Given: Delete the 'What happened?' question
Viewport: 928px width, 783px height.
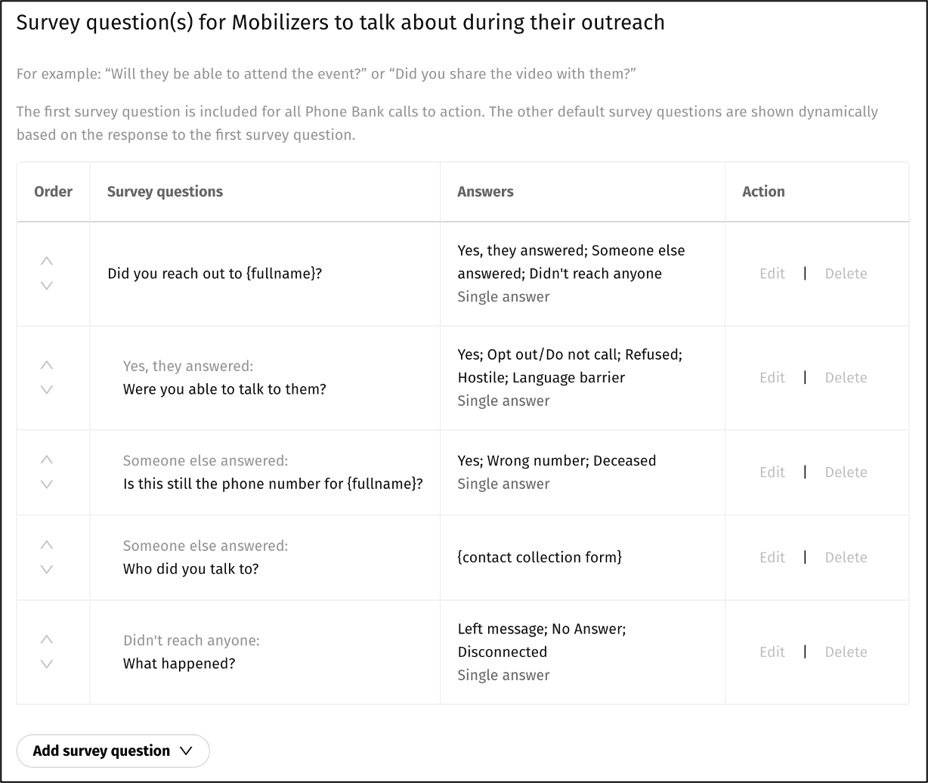Looking at the screenshot, I should [x=846, y=652].
